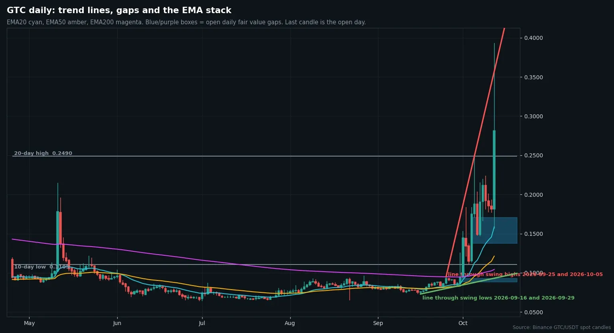
Task: Click the tall green last candle body
Action: click(x=494, y=170)
